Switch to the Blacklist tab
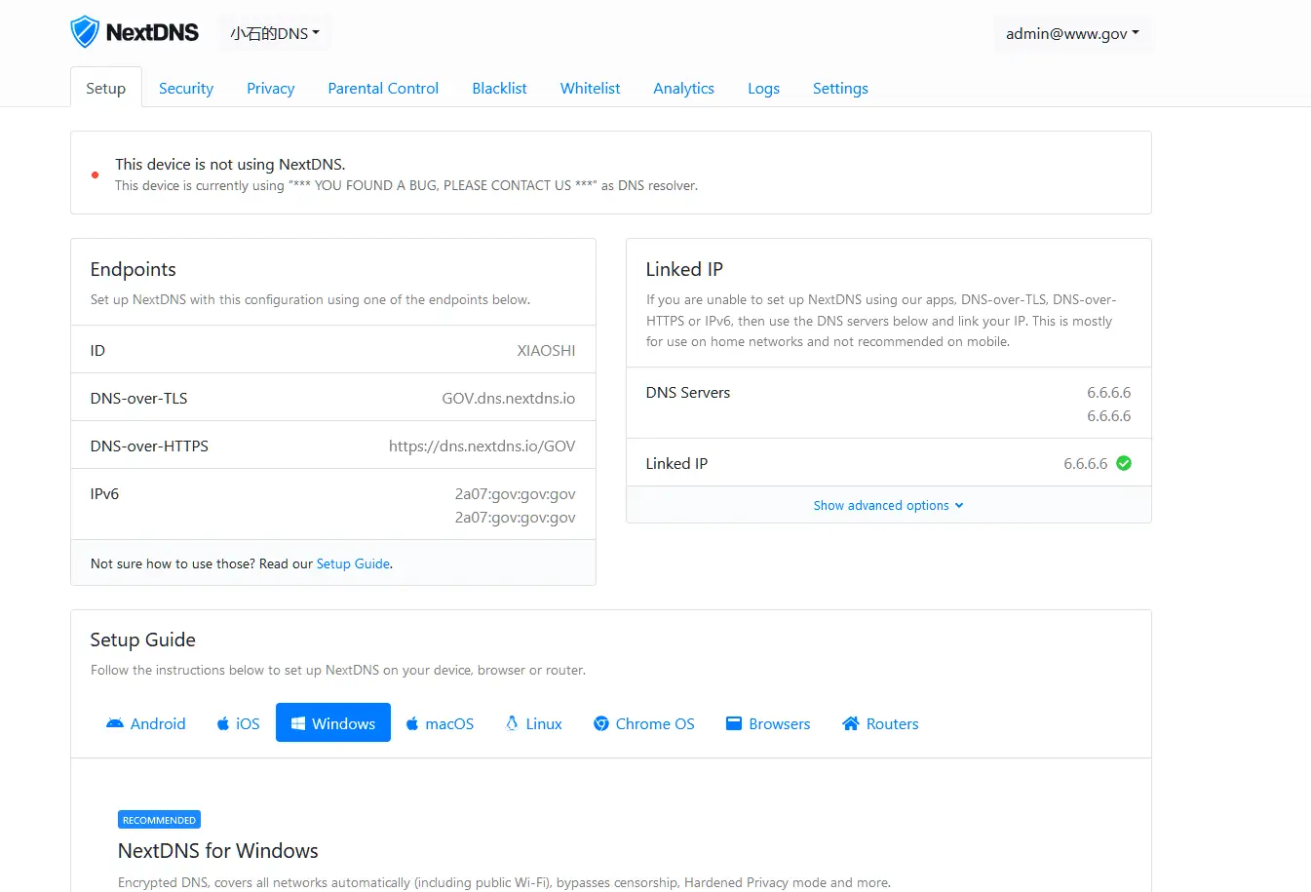 [499, 88]
